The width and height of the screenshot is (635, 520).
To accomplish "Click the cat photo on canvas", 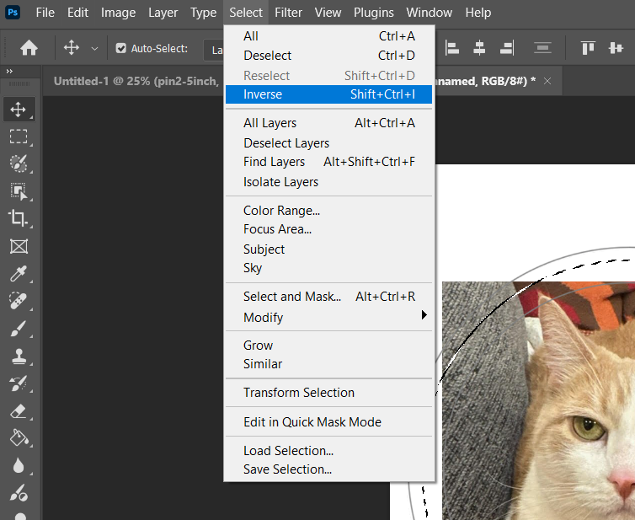I will tap(539, 401).
